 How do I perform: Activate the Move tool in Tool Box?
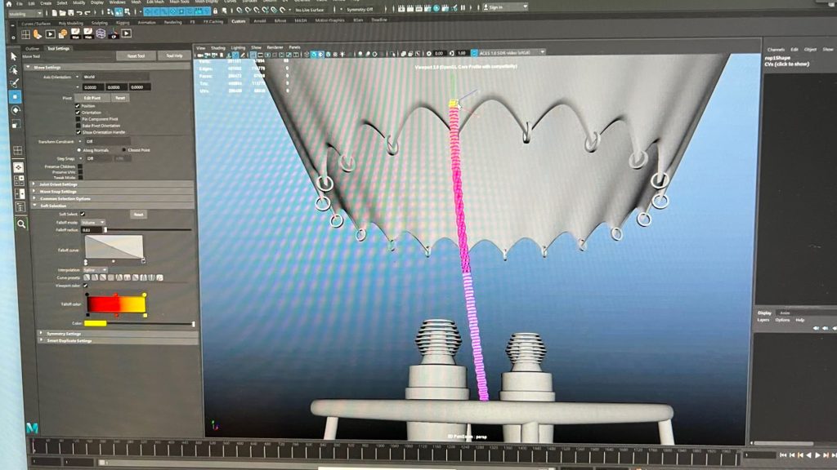pos(15,97)
